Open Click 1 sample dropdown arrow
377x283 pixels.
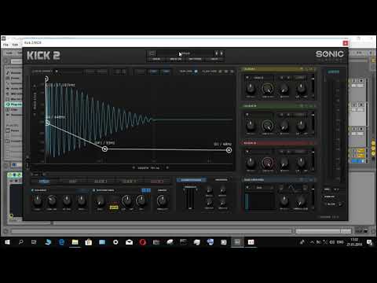pyautogui.click(x=247, y=78)
